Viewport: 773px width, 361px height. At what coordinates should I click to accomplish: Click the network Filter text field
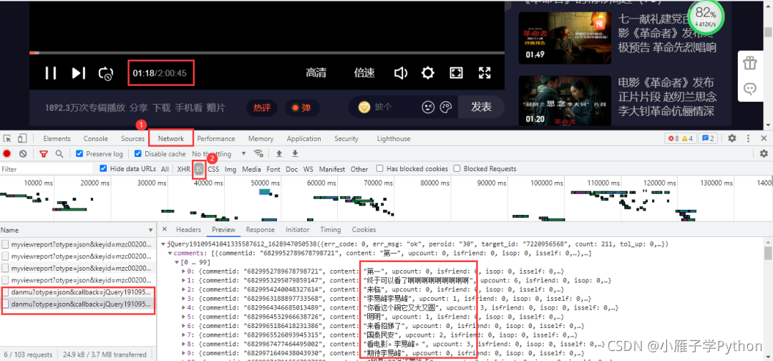(x=47, y=169)
